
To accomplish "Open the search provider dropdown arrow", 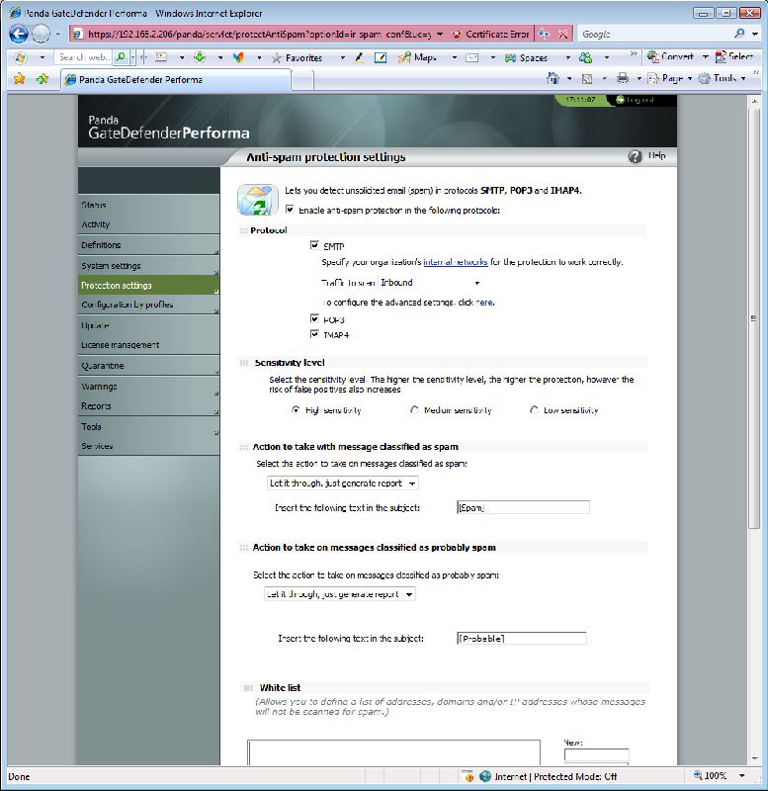I will tap(755, 34).
